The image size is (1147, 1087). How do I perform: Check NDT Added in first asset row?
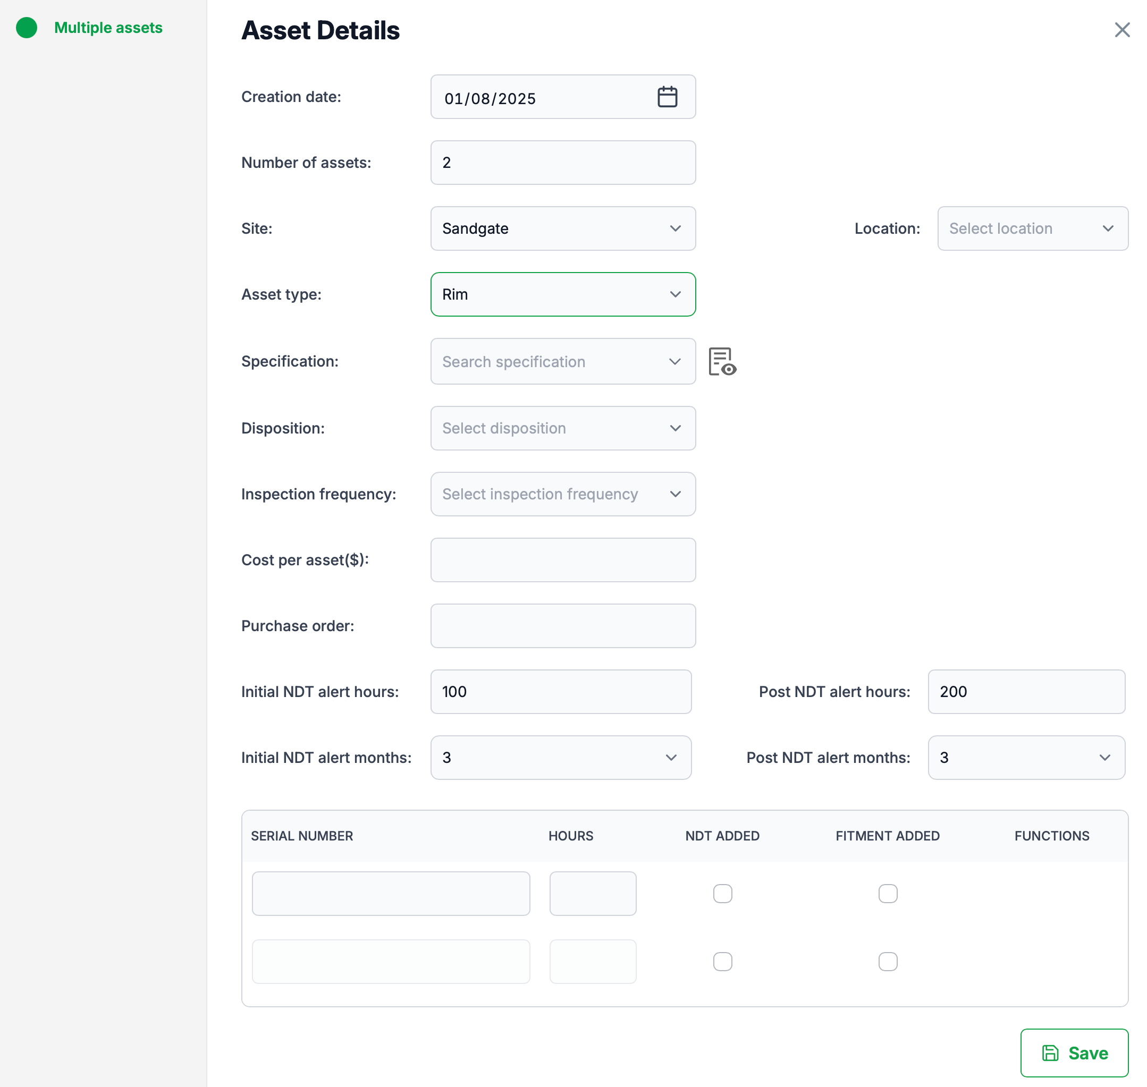point(722,893)
